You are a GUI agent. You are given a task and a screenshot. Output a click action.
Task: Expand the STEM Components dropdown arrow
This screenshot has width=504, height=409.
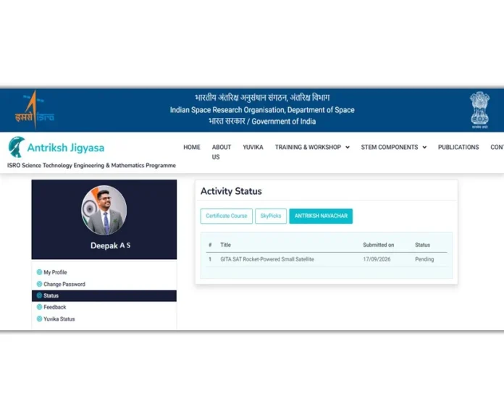[424, 148]
